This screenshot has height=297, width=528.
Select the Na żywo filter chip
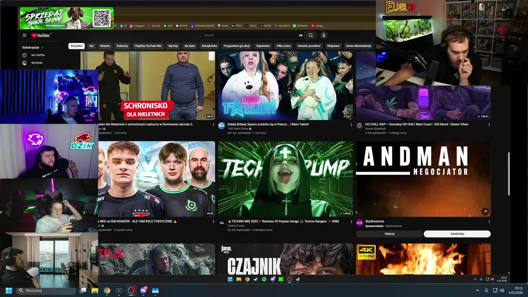click(x=190, y=46)
